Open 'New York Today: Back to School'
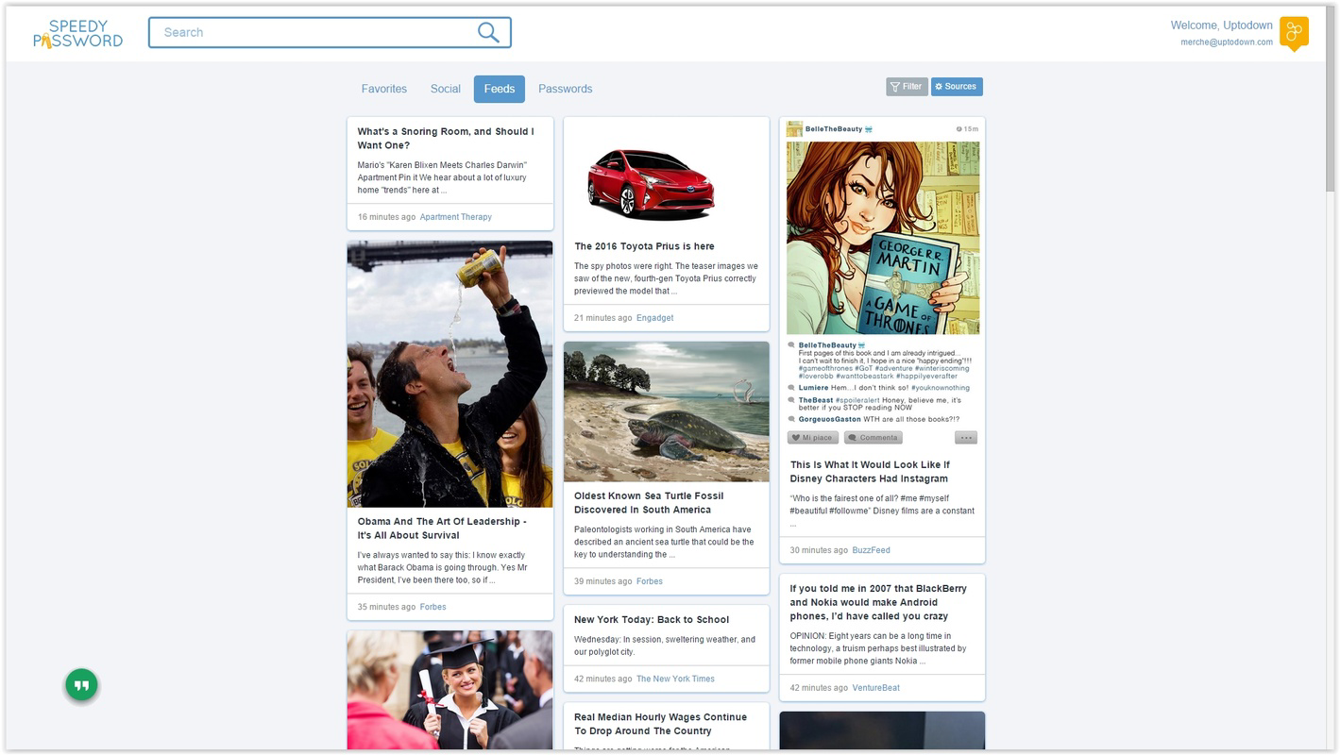The width and height of the screenshot is (1340, 755). pos(652,620)
